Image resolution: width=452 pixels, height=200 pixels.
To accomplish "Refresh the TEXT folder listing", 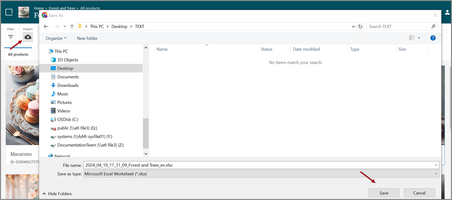I will [360, 26].
